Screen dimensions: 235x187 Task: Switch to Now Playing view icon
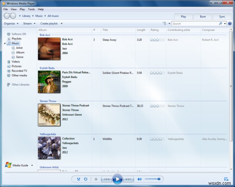click(x=226, y=179)
